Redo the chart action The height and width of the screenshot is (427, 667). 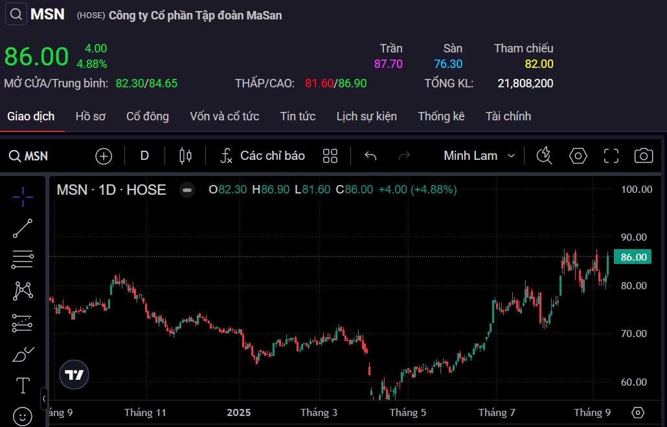click(x=403, y=156)
